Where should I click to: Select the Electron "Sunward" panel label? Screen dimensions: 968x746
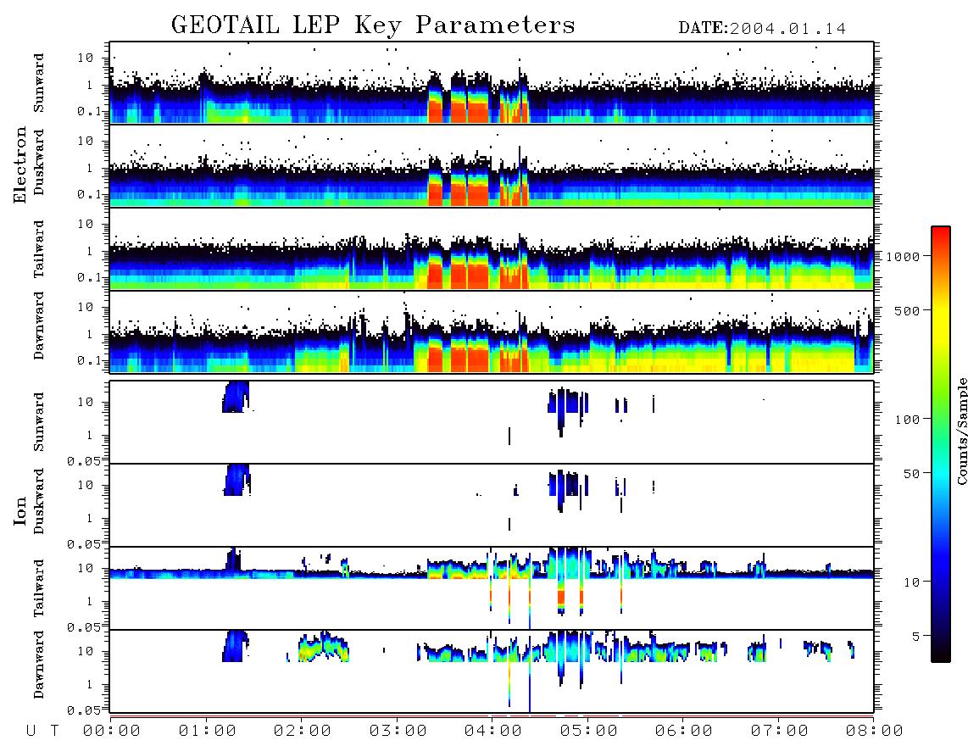[x=39, y=83]
